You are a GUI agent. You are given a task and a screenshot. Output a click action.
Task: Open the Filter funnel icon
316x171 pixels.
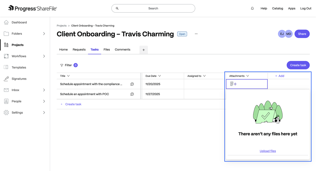point(62,65)
